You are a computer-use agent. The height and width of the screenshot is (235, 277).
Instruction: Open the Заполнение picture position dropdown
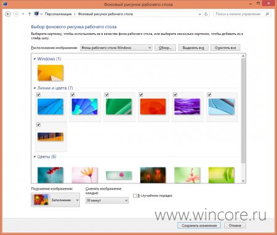[x=55, y=200]
